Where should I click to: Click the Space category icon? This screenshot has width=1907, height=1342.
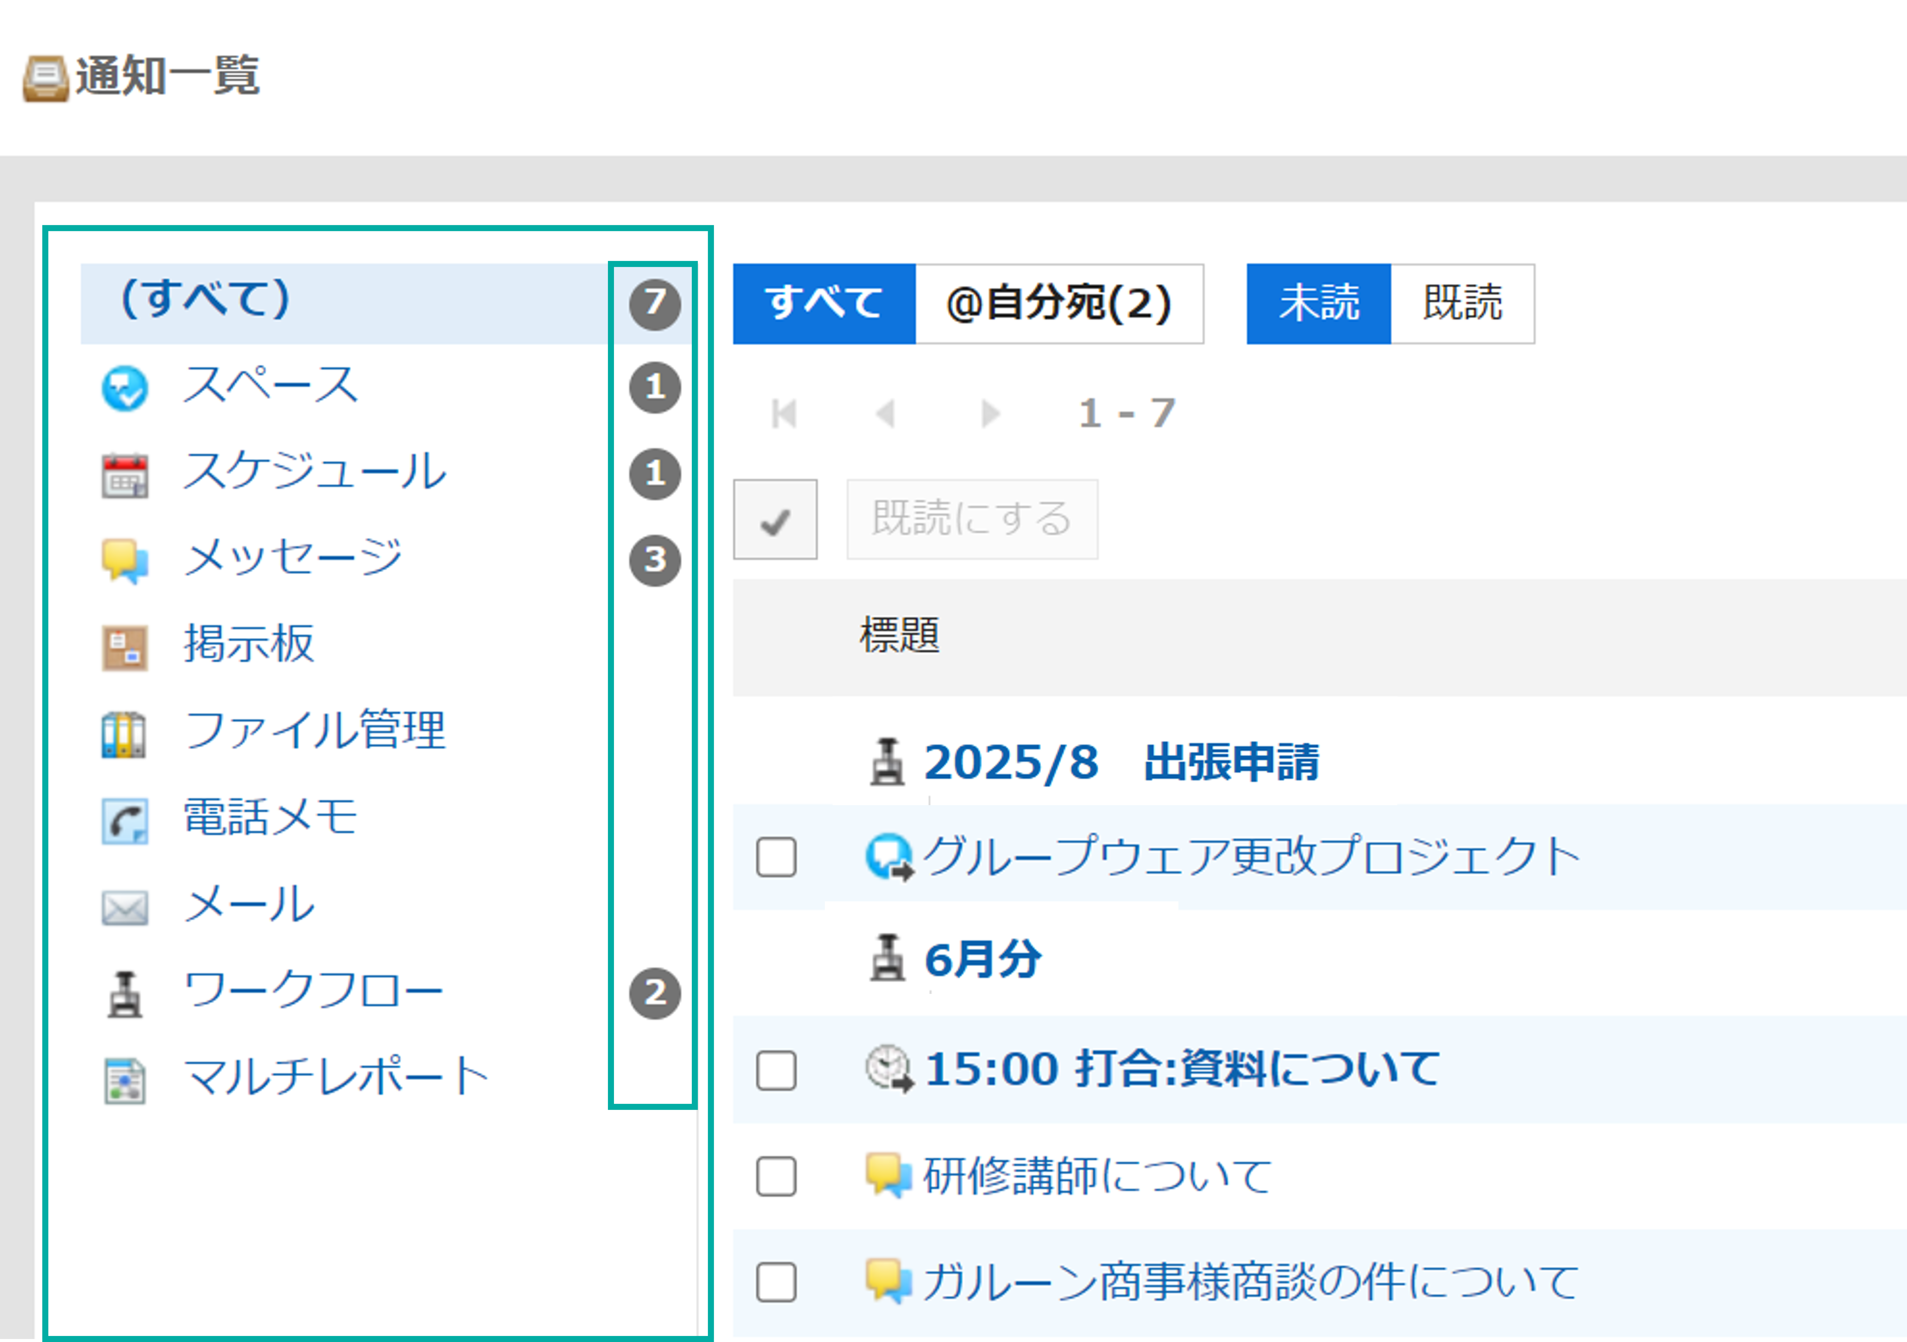(125, 388)
